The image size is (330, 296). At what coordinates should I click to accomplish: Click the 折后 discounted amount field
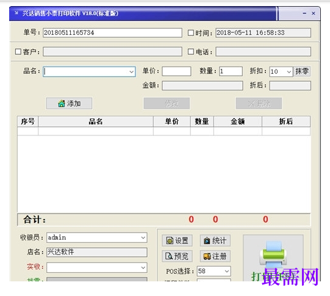coord(290,85)
